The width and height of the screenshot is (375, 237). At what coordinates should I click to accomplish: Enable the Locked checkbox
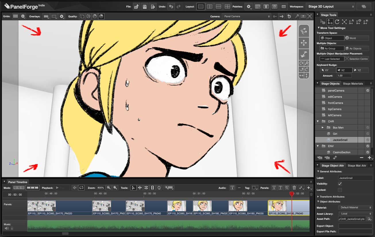tap(340, 190)
